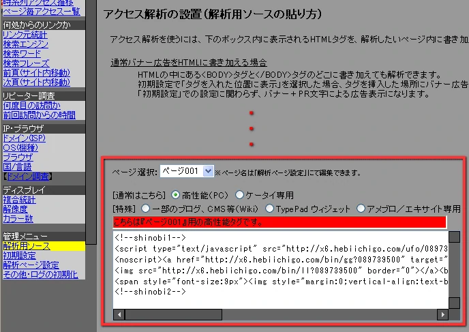469x332 pixels.
Task: Open 前回訪問からの時間 link
Action: point(39,115)
